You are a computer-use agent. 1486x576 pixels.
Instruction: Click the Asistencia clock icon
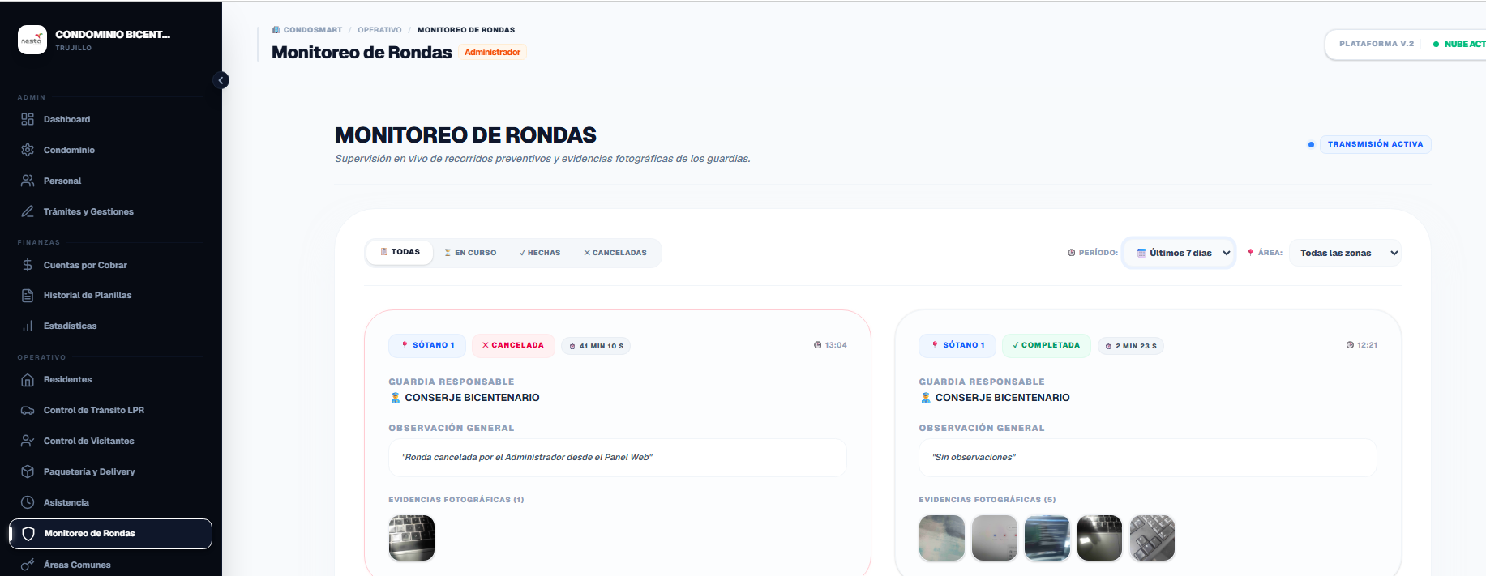[28, 502]
